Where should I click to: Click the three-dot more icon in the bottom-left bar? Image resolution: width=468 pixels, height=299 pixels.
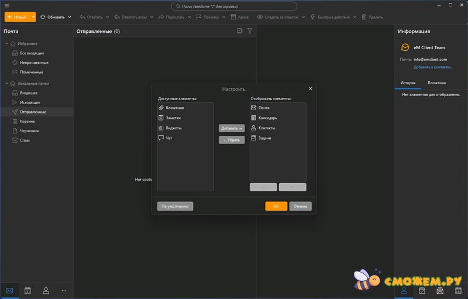[x=64, y=290]
